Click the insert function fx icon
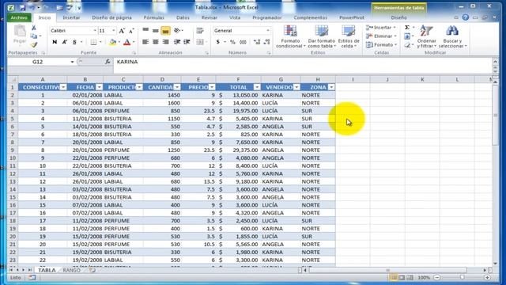Screen dimensions: 506x285 point(108,62)
